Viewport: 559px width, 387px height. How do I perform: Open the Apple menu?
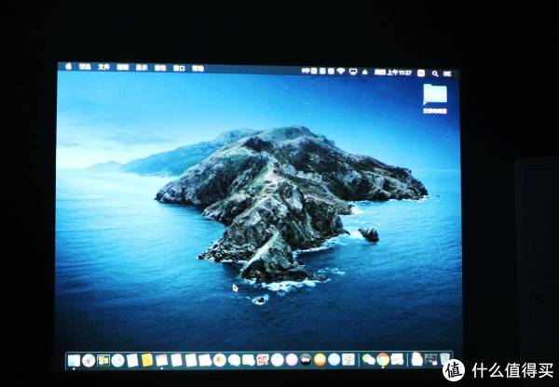pos(68,66)
